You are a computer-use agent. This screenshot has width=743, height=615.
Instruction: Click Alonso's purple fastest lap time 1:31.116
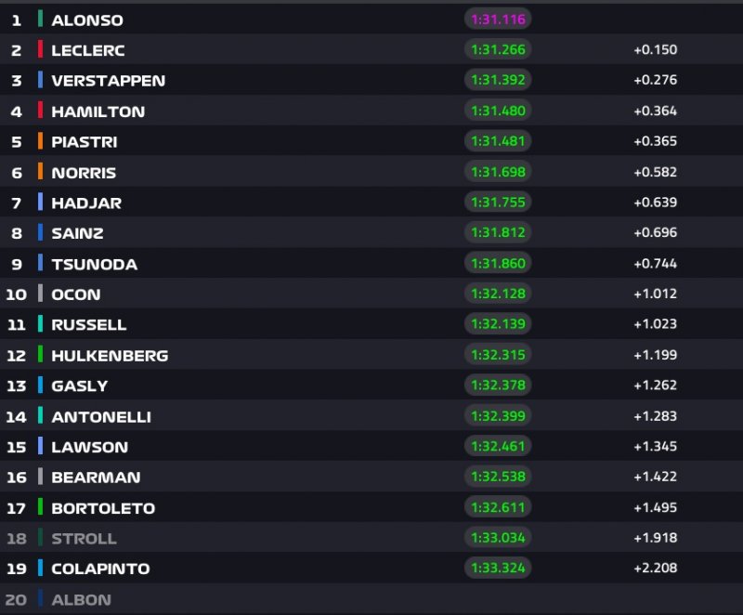498,20
